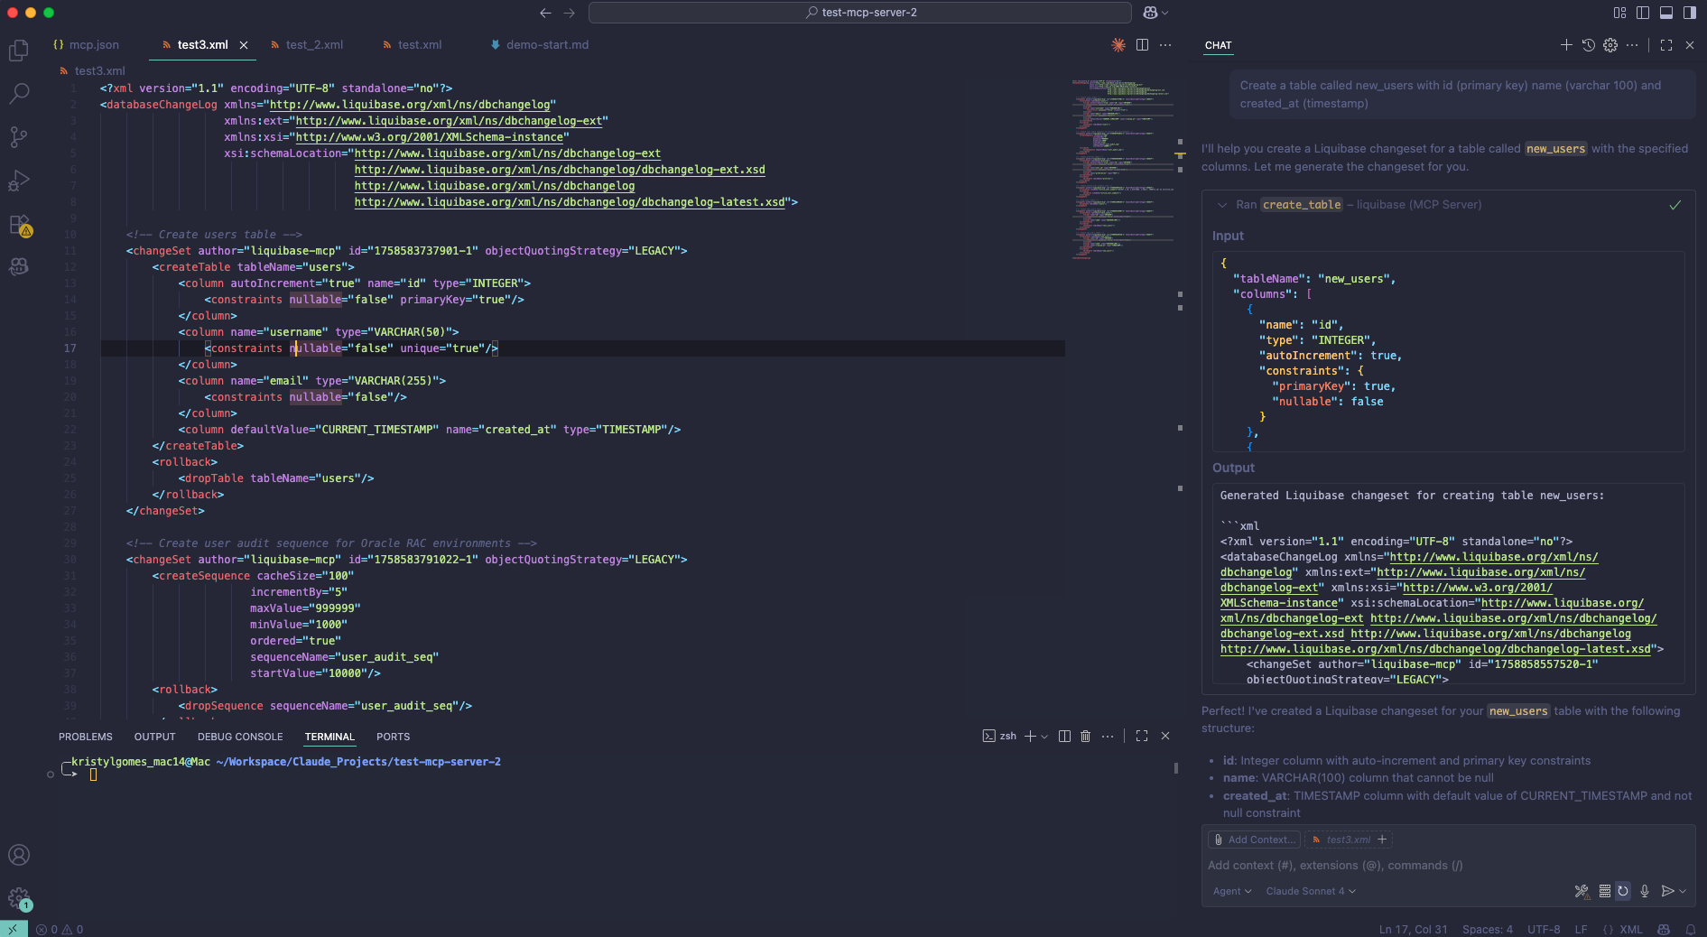
Task: Open remote window indicator in status bar
Action: click(x=14, y=929)
